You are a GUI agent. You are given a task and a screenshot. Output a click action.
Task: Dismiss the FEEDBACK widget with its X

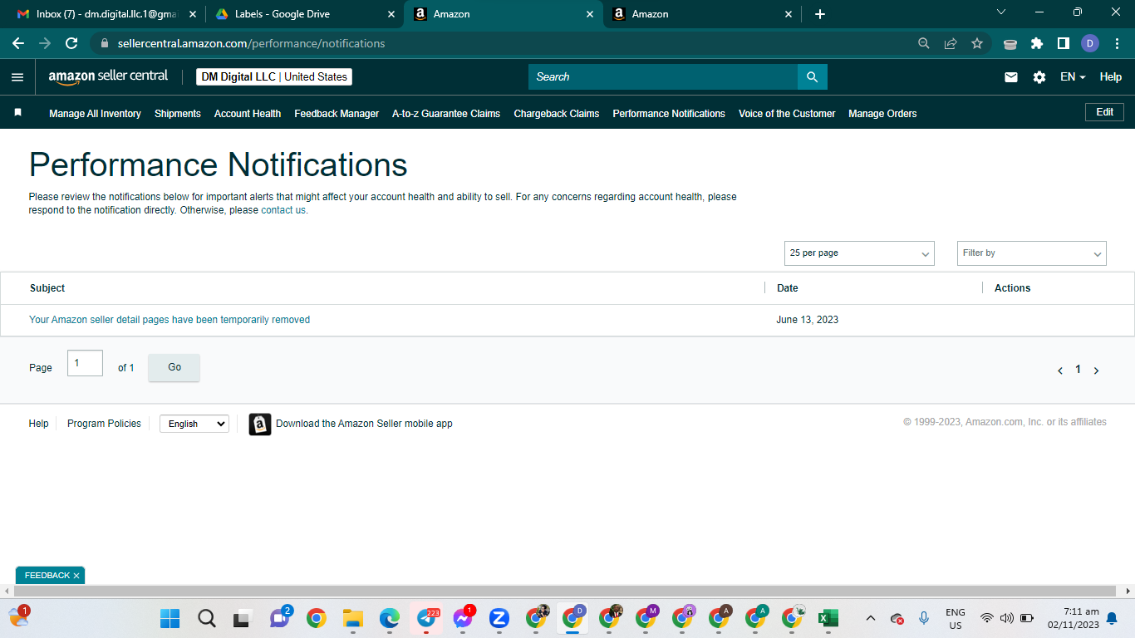76,575
